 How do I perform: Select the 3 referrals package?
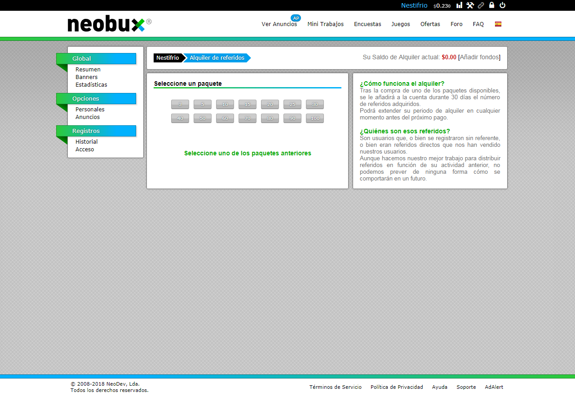click(180, 105)
